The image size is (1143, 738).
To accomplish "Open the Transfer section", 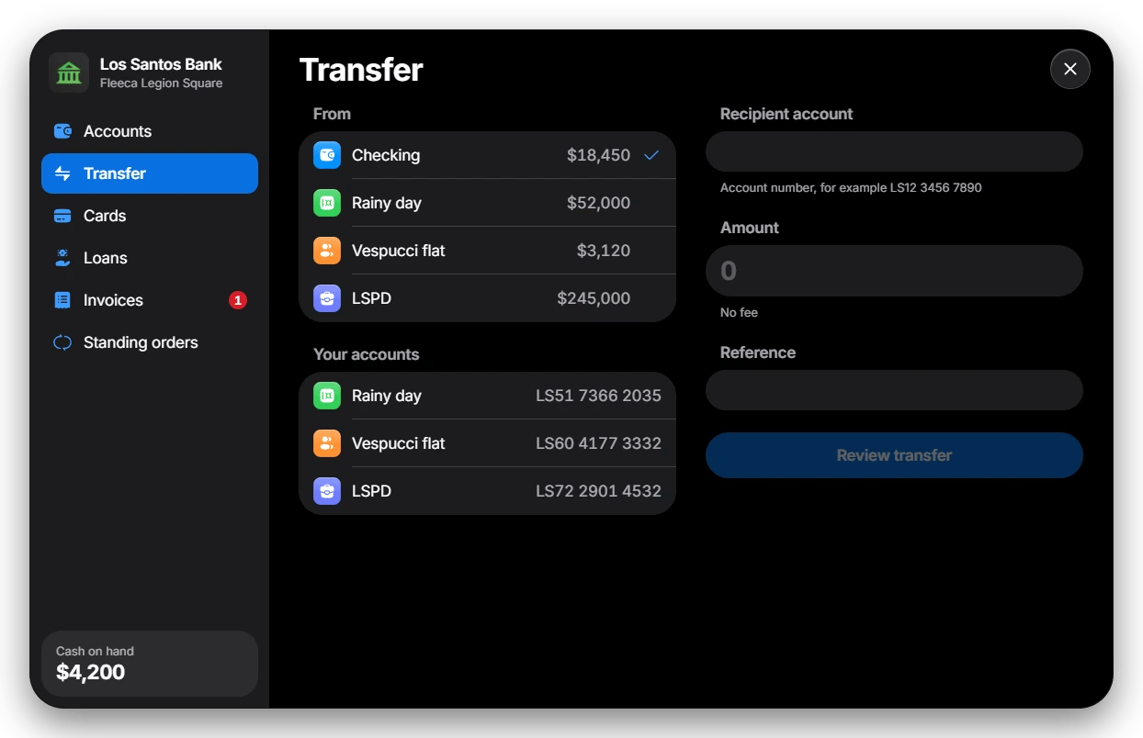I will point(150,173).
